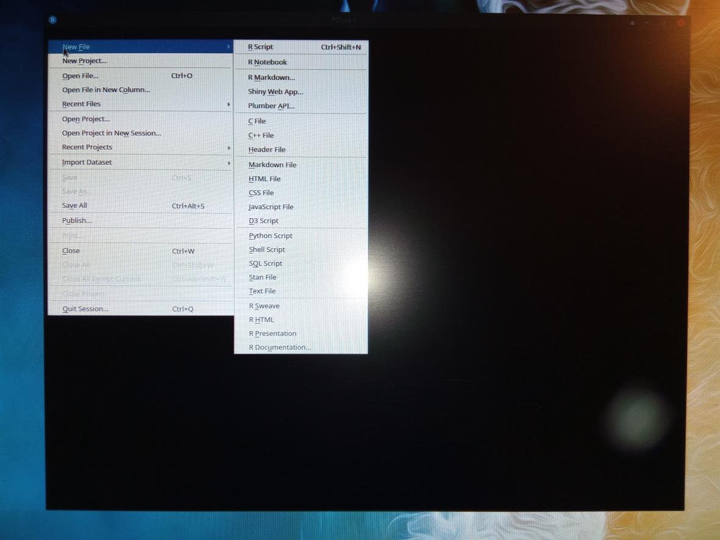Viewport: 720px width, 540px height.
Task: Create a new Shiny Web App
Action: pos(276,91)
